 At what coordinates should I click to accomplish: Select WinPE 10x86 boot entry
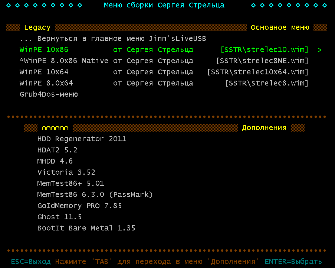(44, 50)
